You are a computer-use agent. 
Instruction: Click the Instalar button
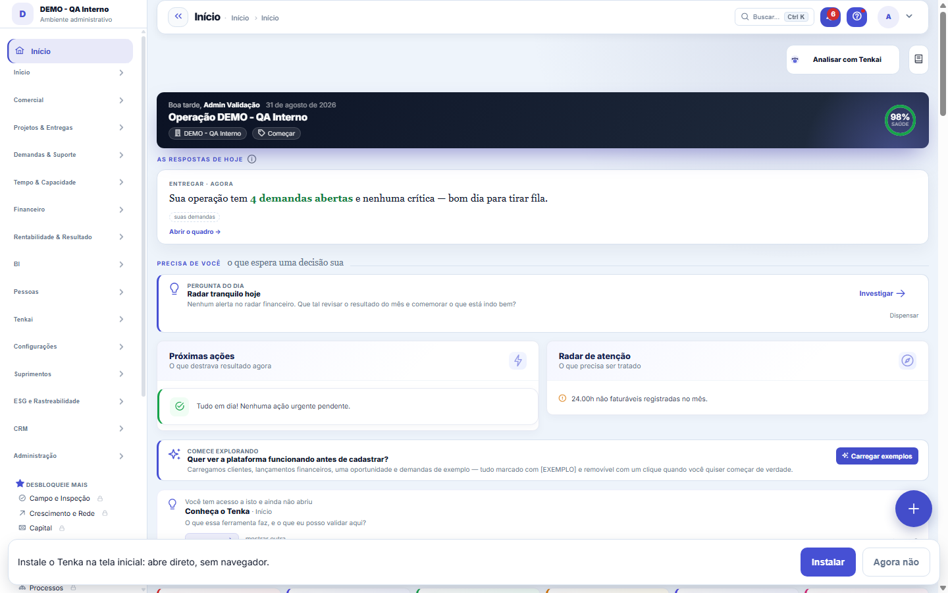click(828, 562)
